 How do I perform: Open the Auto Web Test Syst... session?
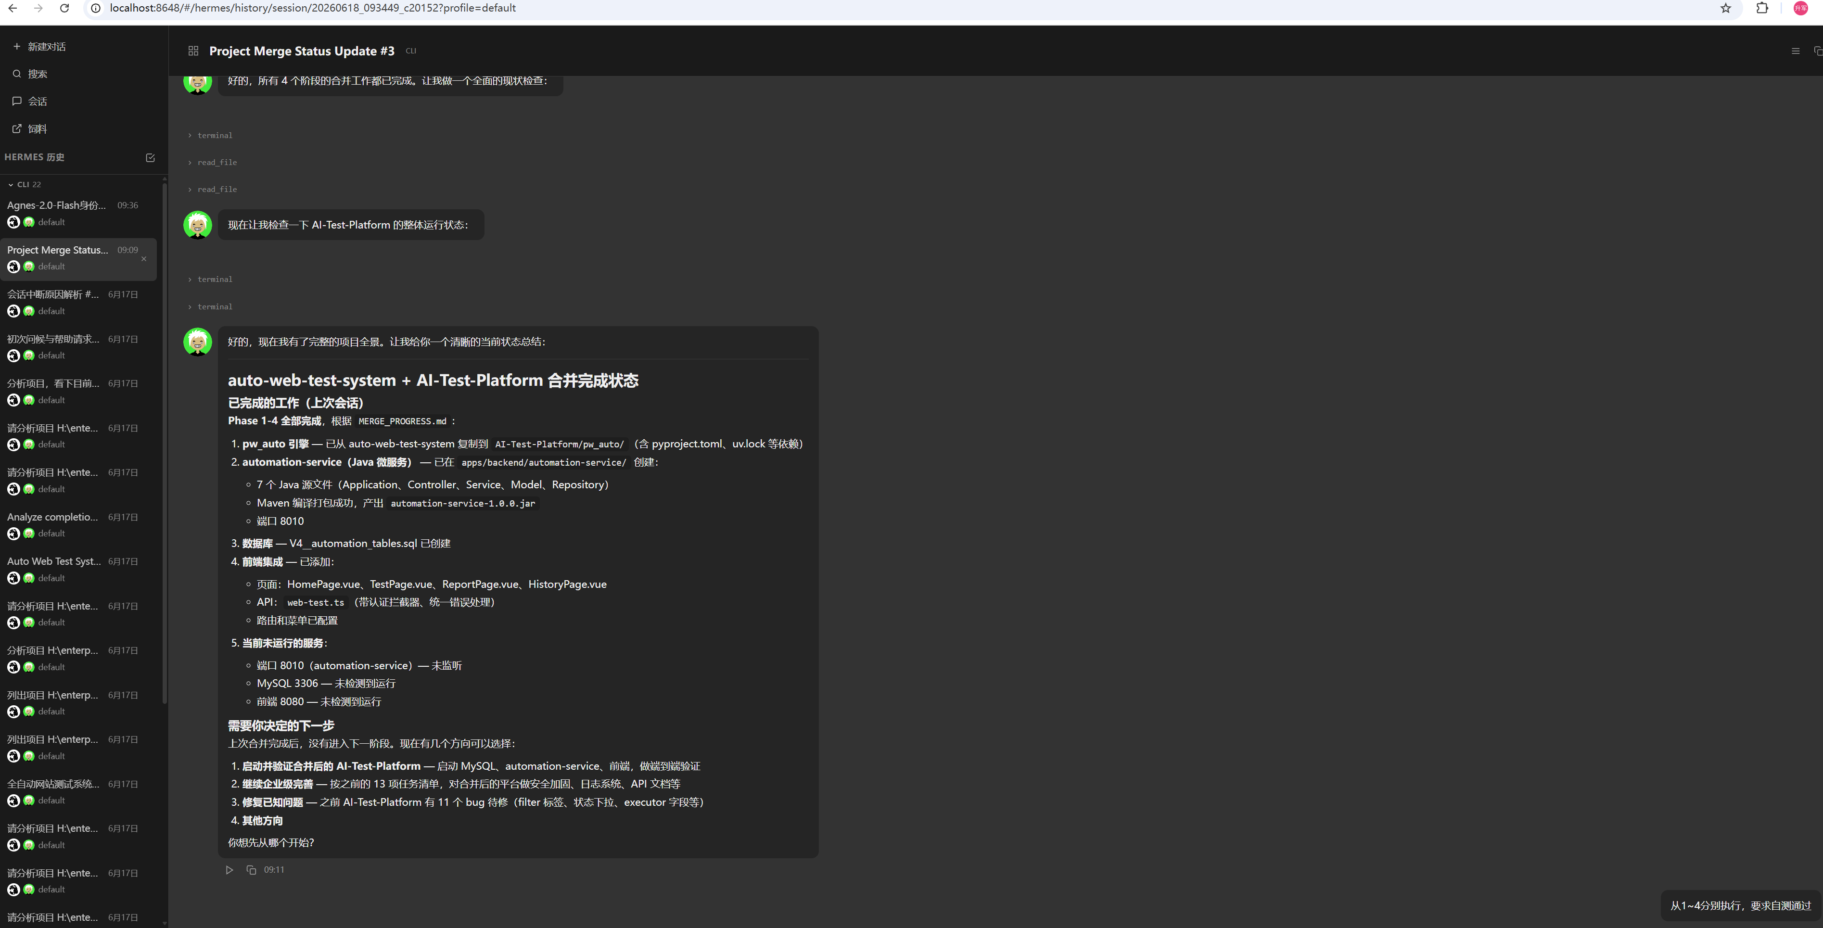(x=78, y=569)
